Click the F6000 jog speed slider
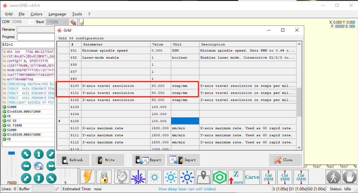The width and height of the screenshot is (358, 193). click(12, 166)
